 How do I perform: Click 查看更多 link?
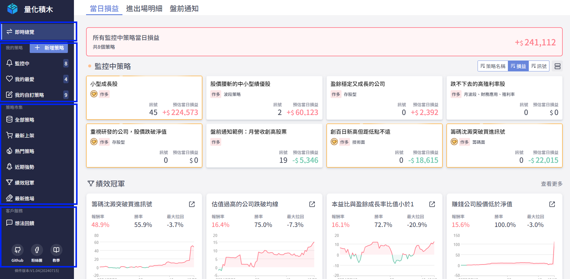[x=552, y=184]
